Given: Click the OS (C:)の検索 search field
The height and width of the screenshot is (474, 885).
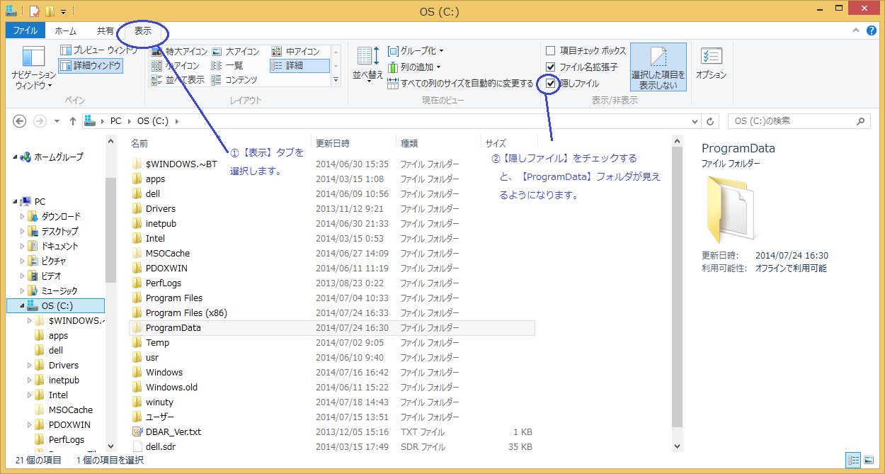Looking at the screenshot, I should pyautogui.click(x=793, y=121).
